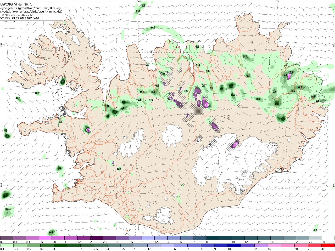Click the 'IT: Mið. 28. 05. 2025 21Z' line
335x251 pixels.
[16, 15]
